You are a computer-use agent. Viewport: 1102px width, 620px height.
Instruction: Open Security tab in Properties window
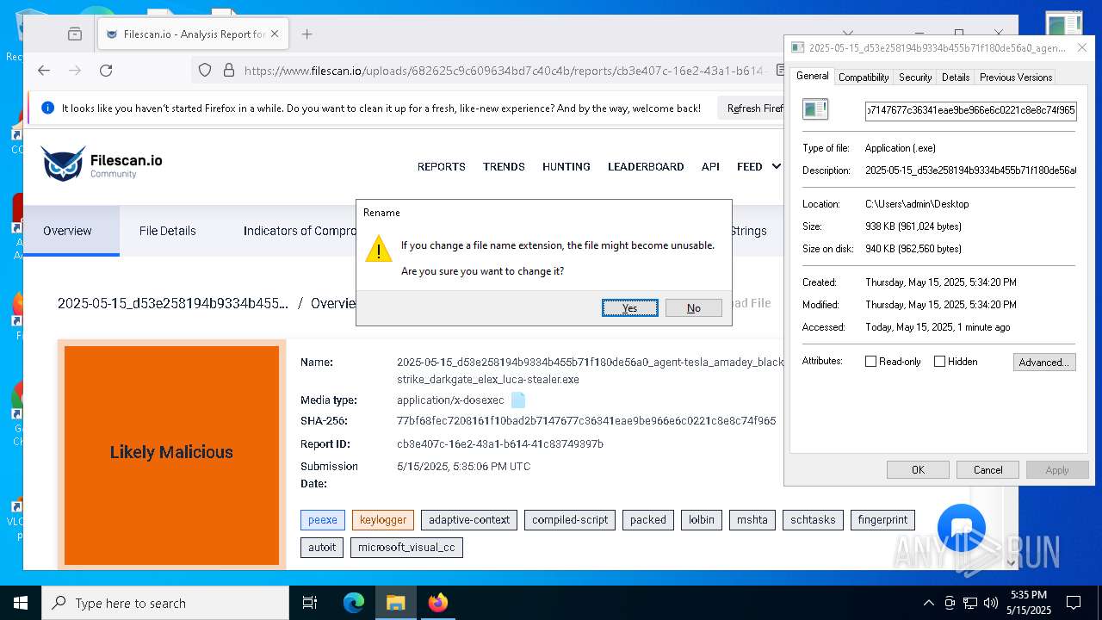click(915, 77)
